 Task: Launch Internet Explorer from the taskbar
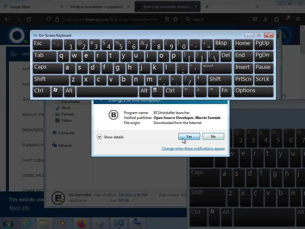pyautogui.click(x=27, y=223)
